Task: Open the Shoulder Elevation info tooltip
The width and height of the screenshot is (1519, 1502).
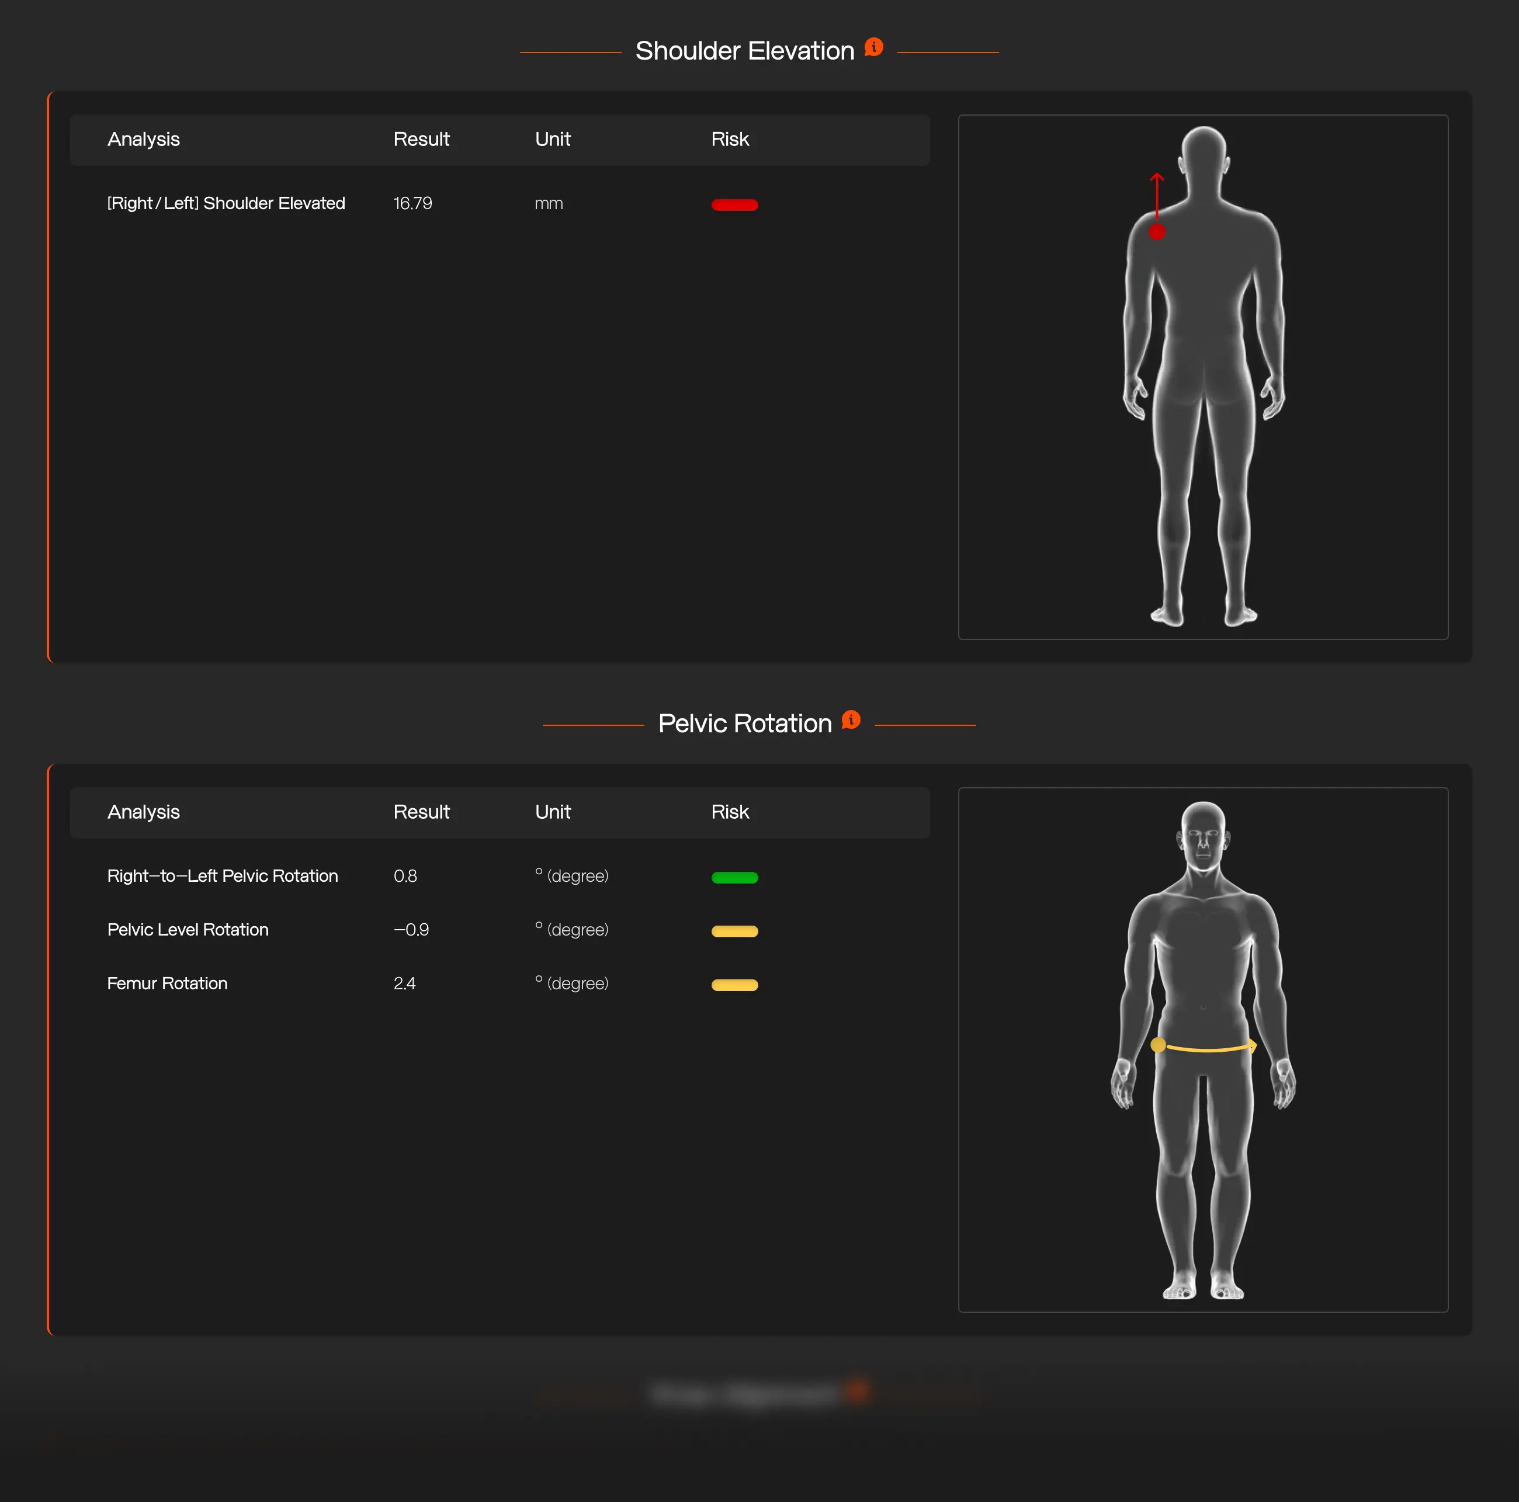Action: [x=873, y=47]
